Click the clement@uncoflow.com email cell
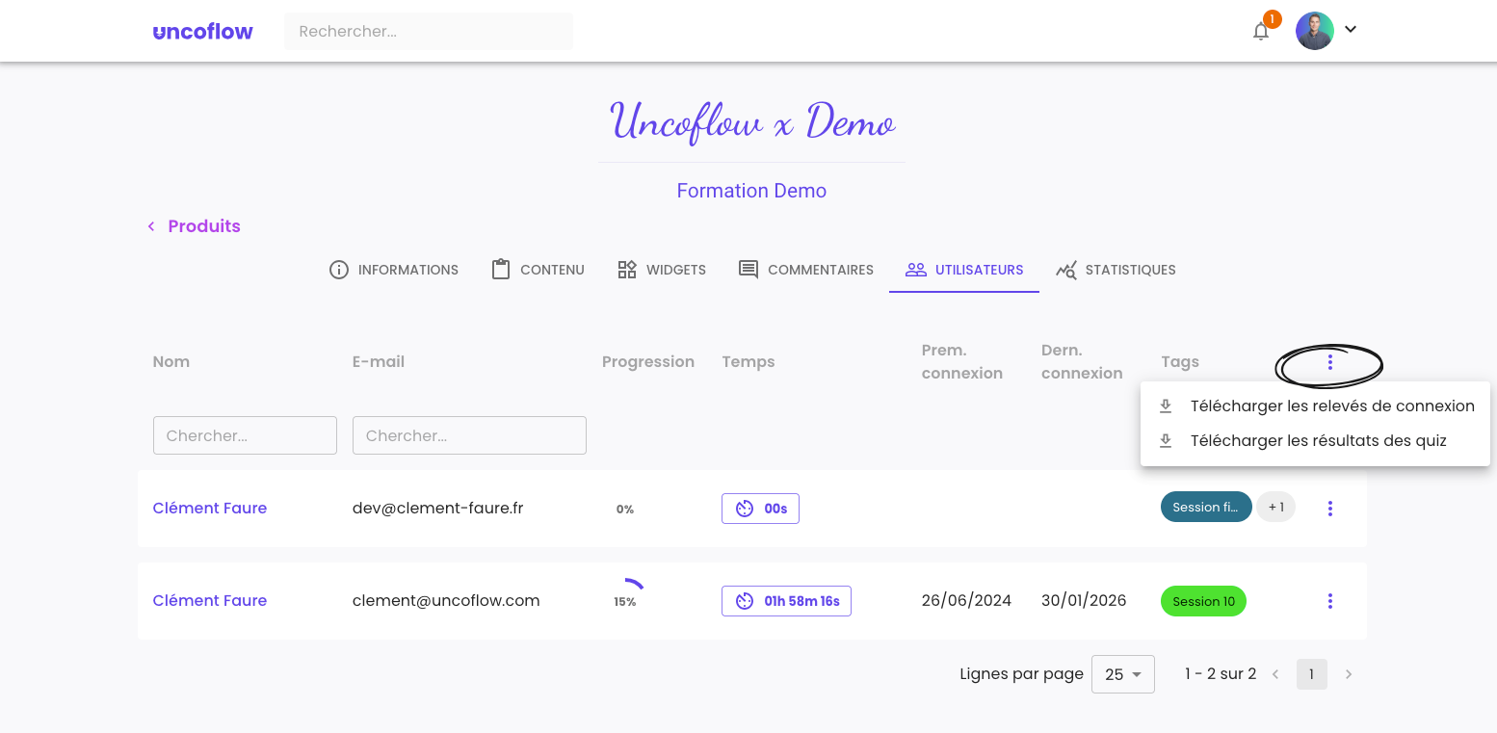 click(x=446, y=601)
